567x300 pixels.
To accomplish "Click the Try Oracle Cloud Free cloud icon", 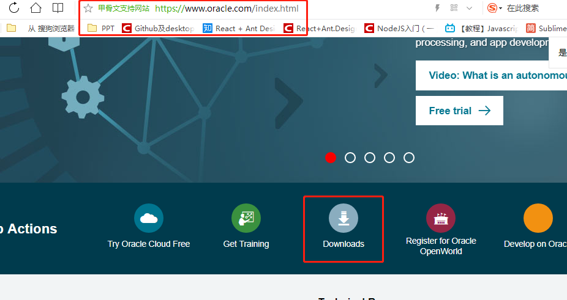I will [x=149, y=218].
